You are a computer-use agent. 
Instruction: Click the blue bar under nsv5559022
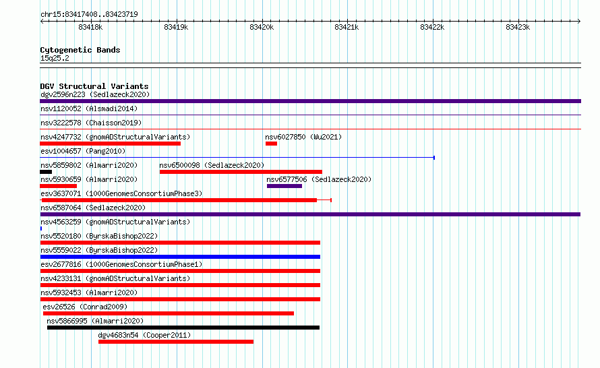[180, 257]
